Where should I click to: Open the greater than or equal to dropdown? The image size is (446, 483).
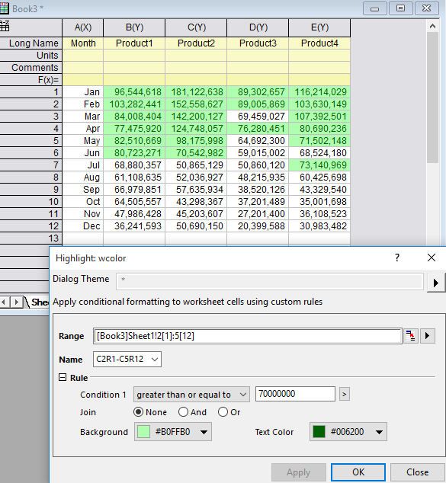(x=191, y=395)
